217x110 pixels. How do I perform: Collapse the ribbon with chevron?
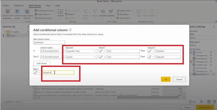[216, 22]
